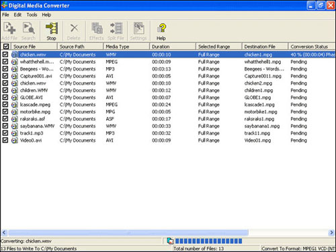Click the media icon next to motorbike.mpg
Image resolution: width=336 pixels, height=252 pixels.
(x=15, y=112)
